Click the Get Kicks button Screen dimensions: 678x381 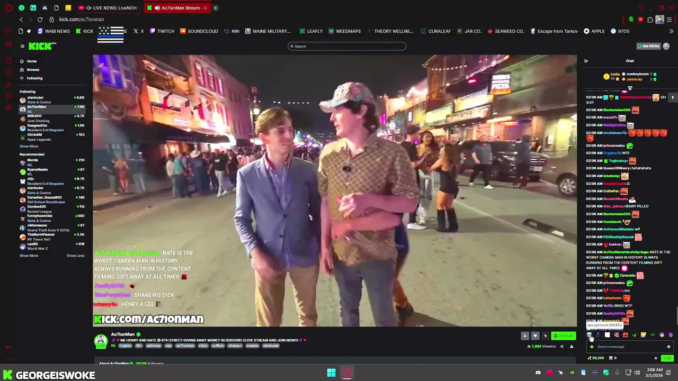point(648,47)
